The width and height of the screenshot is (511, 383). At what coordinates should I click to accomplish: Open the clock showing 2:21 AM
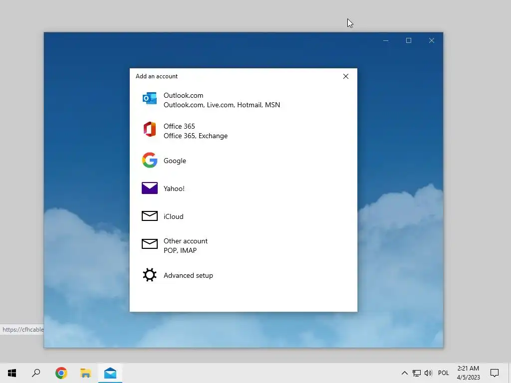468,373
